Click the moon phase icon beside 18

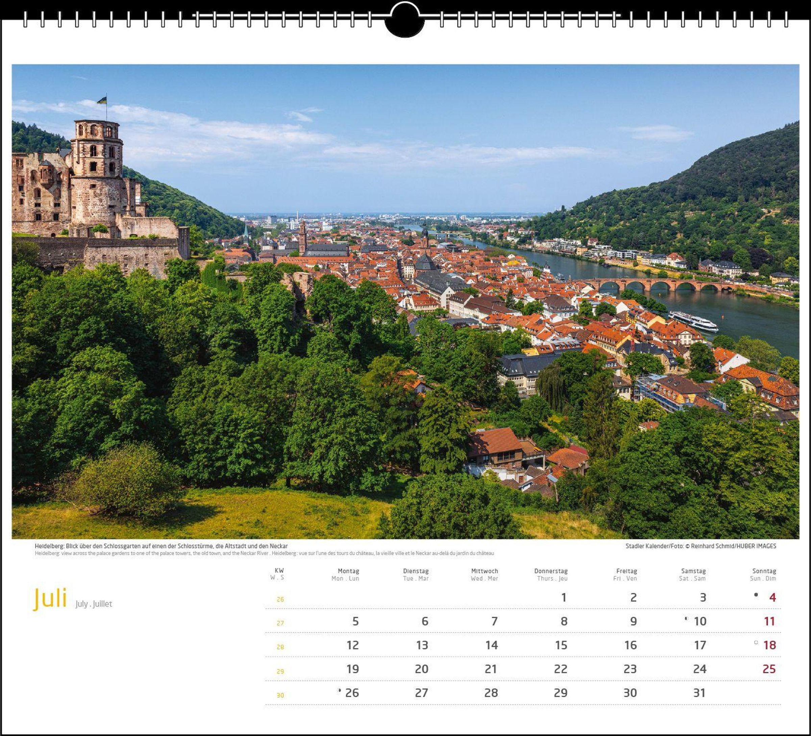[756, 643]
